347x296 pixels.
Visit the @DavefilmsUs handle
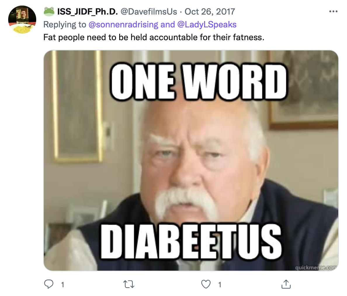(x=149, y=12)
